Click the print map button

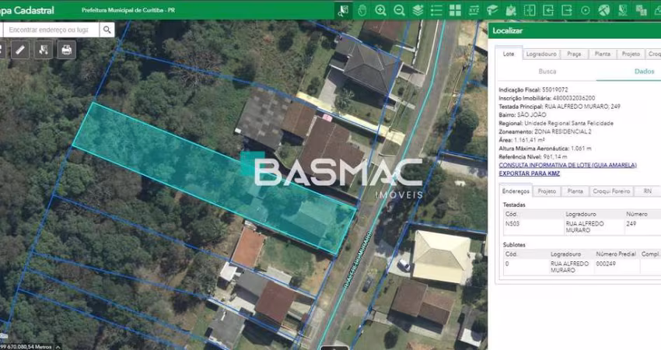click(x=67, y=50)
